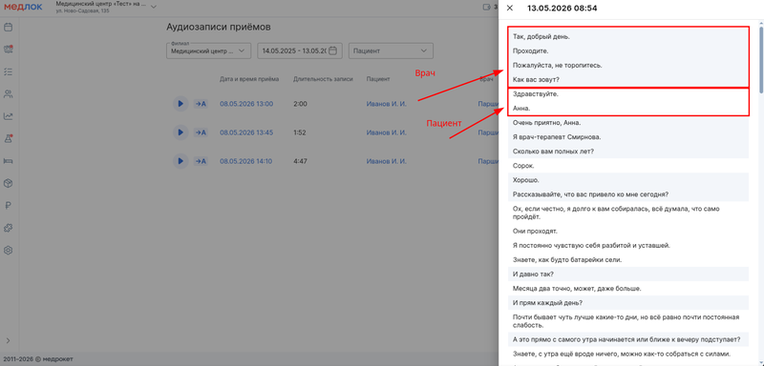Open the puzzle integrations icon in sidebar
The image size is (764, 366).
point(8,228)
